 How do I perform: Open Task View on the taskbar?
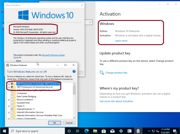point(78,131)
